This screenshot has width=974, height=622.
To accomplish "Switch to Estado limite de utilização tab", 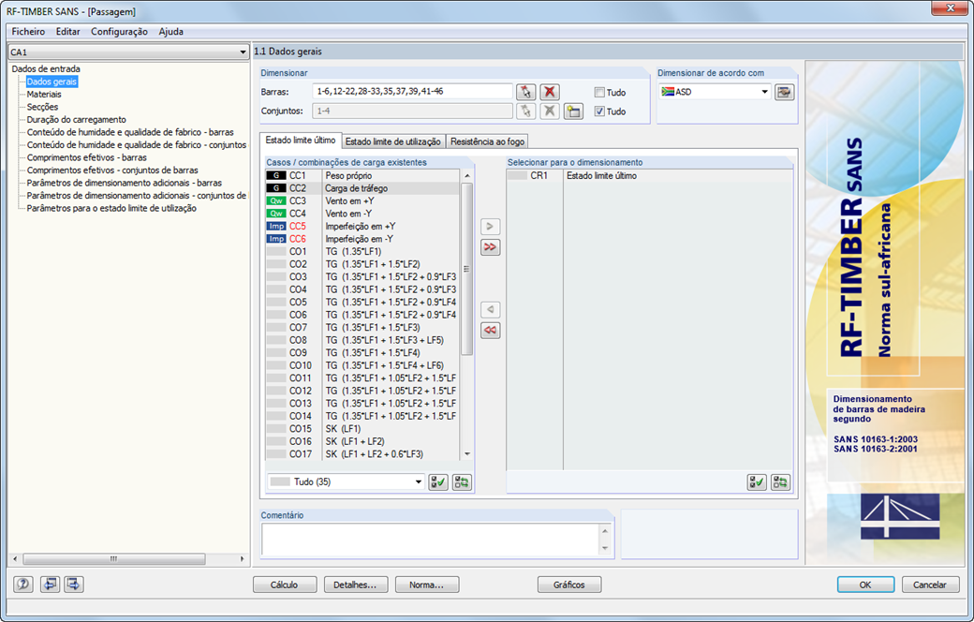I will [x=393, y=141].
